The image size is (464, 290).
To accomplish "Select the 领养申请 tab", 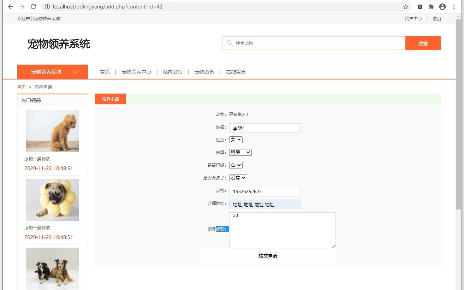I will [111, 99].
